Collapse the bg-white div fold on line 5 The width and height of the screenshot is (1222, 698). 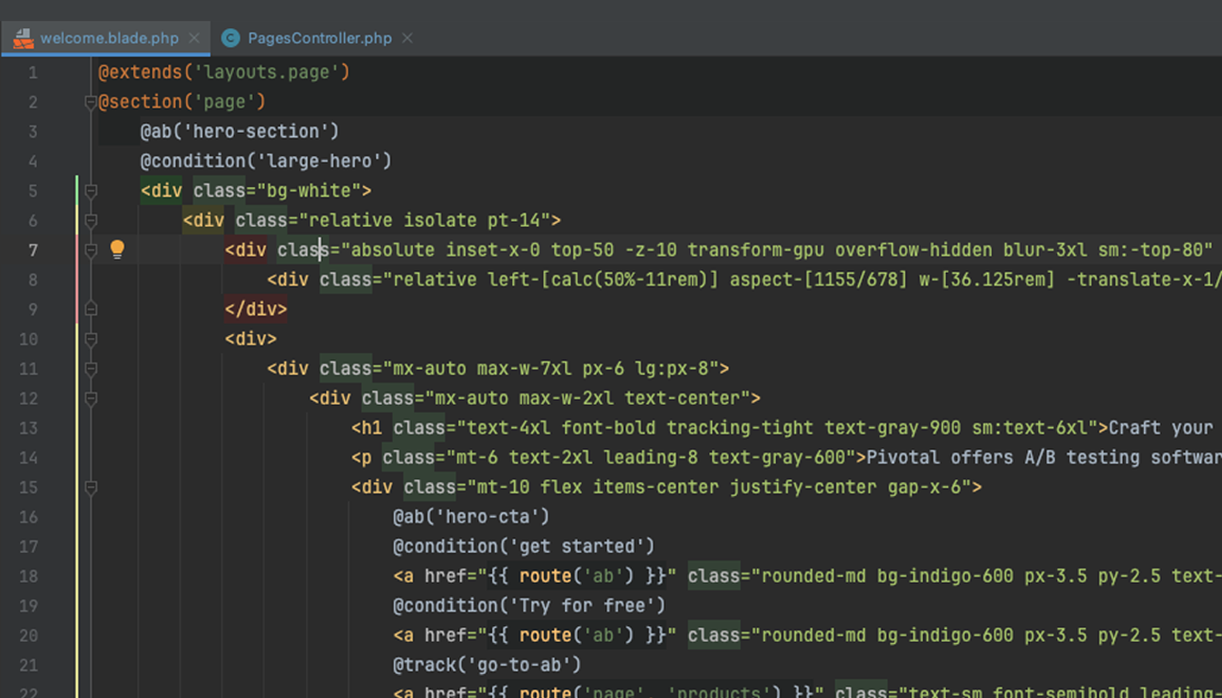pyautogui.click(x=91, y=191)
